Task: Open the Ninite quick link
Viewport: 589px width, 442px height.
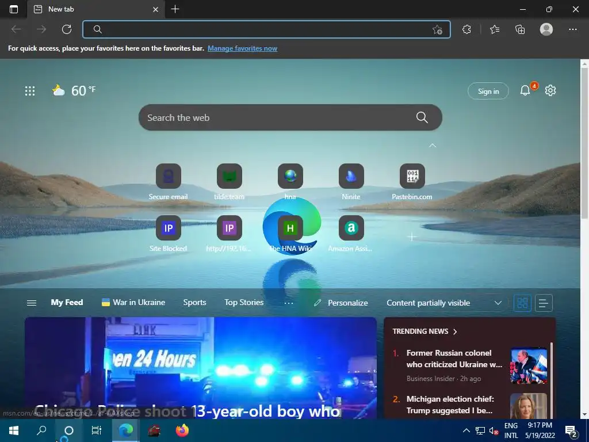Action: click(351, 181)
